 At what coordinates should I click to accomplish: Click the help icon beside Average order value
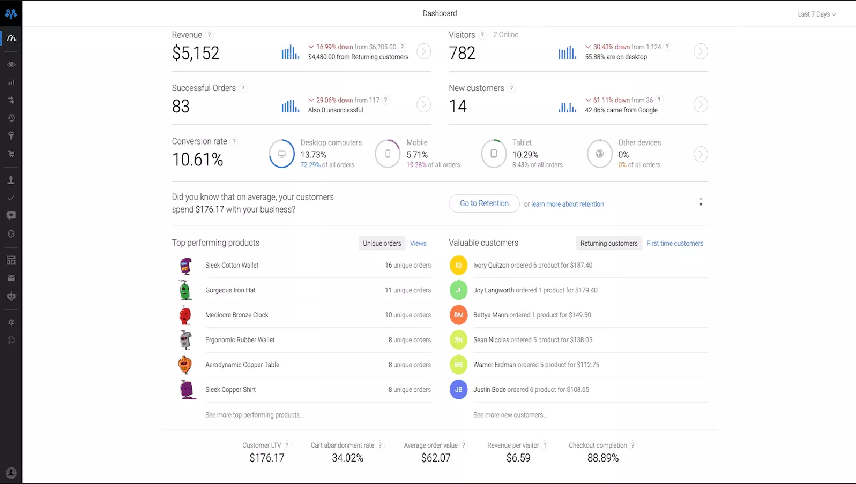(464, 445)
